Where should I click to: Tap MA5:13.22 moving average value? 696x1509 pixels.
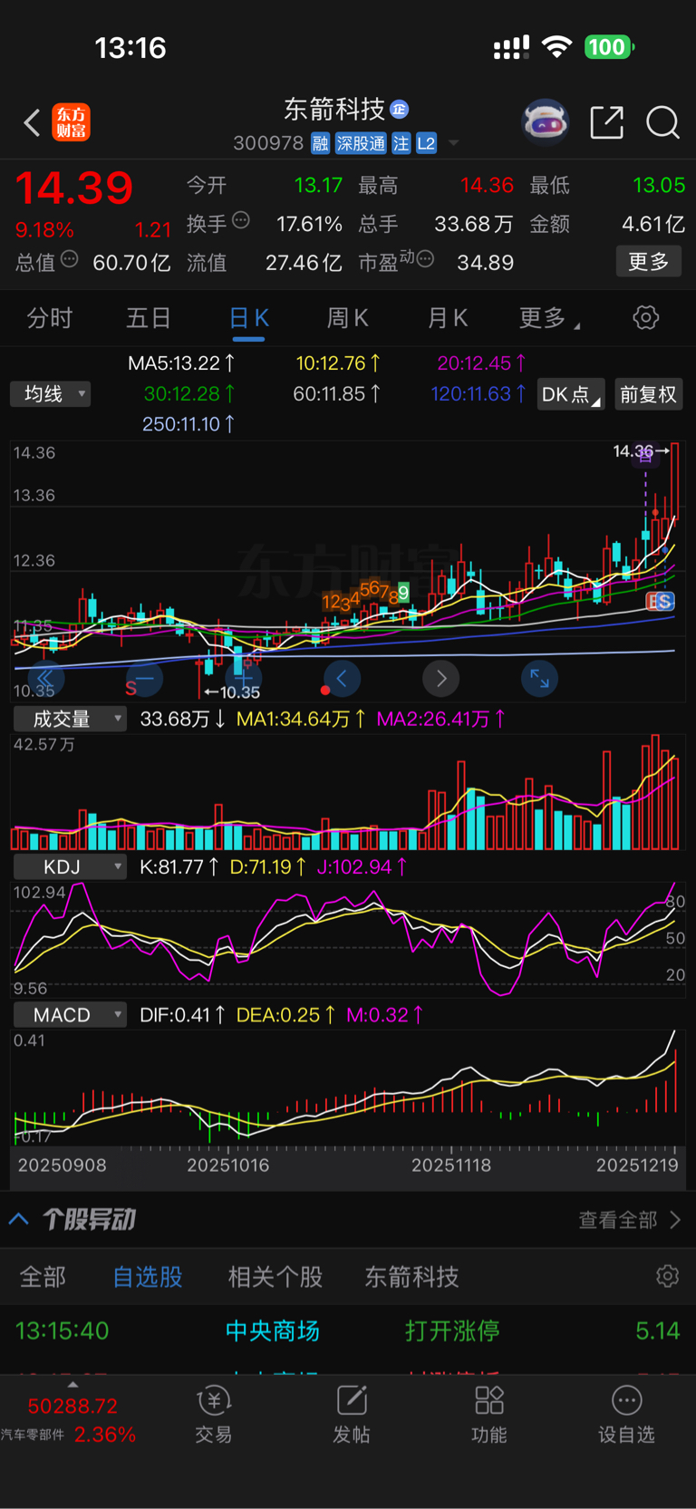tap(181, 363)
